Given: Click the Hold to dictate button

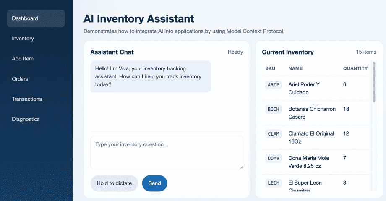Looking at the screenshot, I should coord(114,183).
